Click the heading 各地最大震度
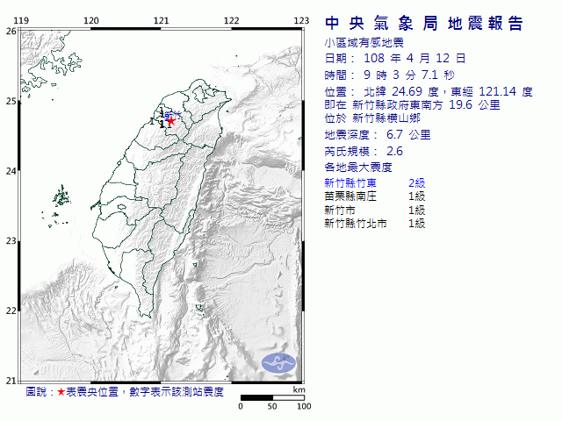Viewport: 562px width, 421px height. coord(358,168)
